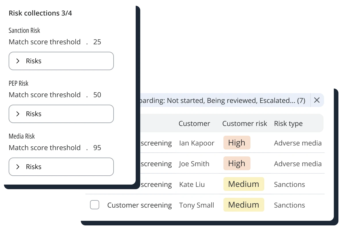The height and width of the screenshot is (230, 345).
Task: Click the PEP Risk threshold value 50
Action: point(97,95)
